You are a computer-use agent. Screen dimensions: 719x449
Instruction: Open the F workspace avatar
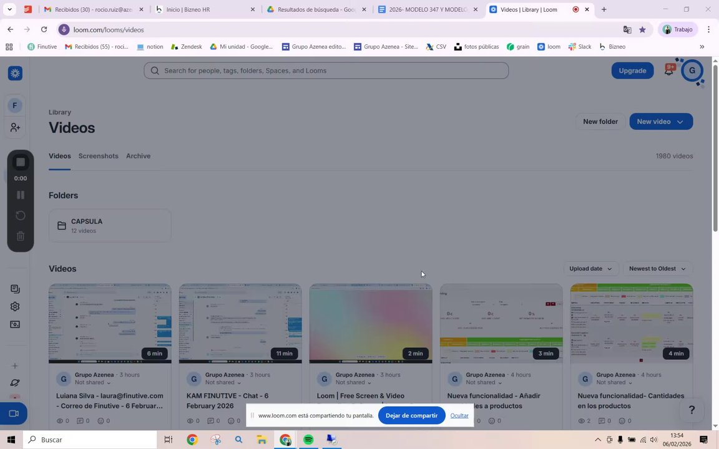tap(15, 105)
